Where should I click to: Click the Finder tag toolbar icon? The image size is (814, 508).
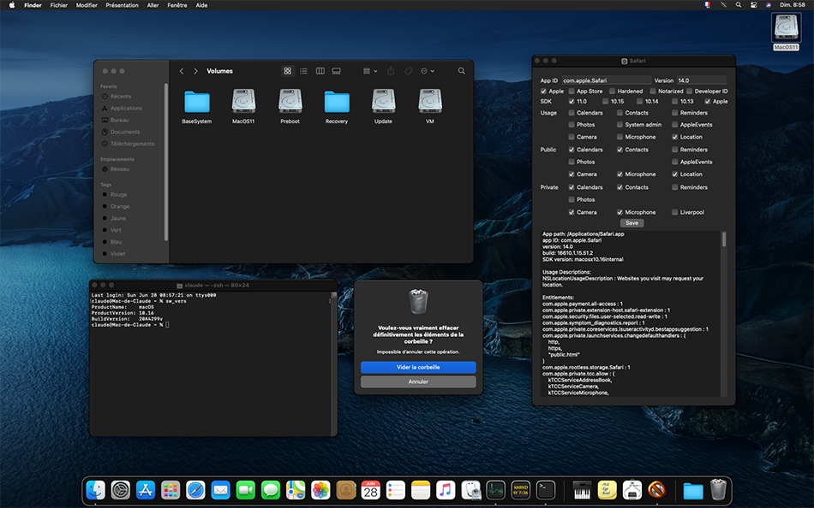[409, 71]
